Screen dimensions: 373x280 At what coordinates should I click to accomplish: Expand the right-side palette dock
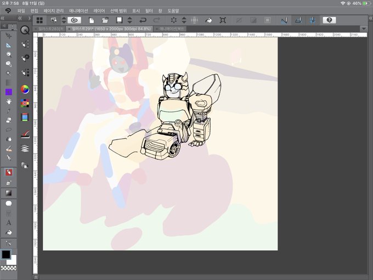click(370, 18)
